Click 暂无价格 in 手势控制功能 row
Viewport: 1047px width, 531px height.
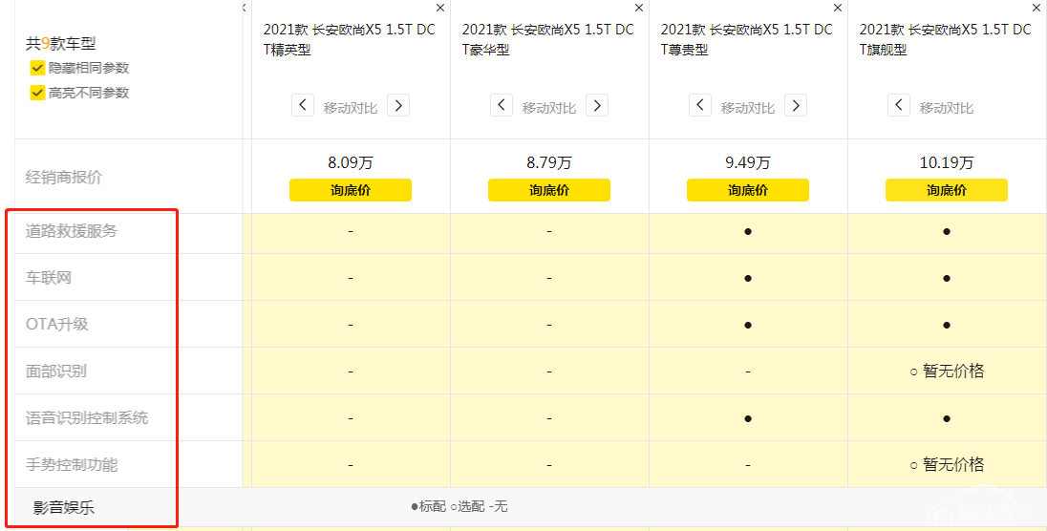[x=953, y=465]
